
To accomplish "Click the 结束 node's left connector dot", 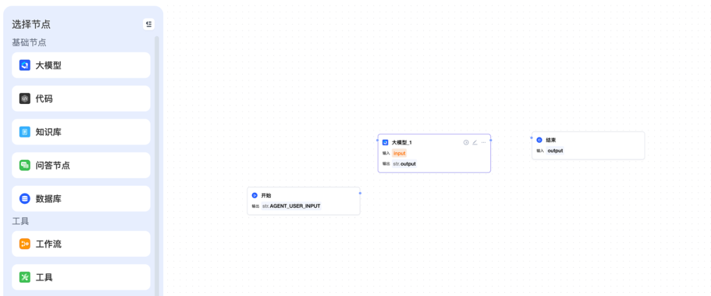I will pyautogui.click(x=531, y=138).
